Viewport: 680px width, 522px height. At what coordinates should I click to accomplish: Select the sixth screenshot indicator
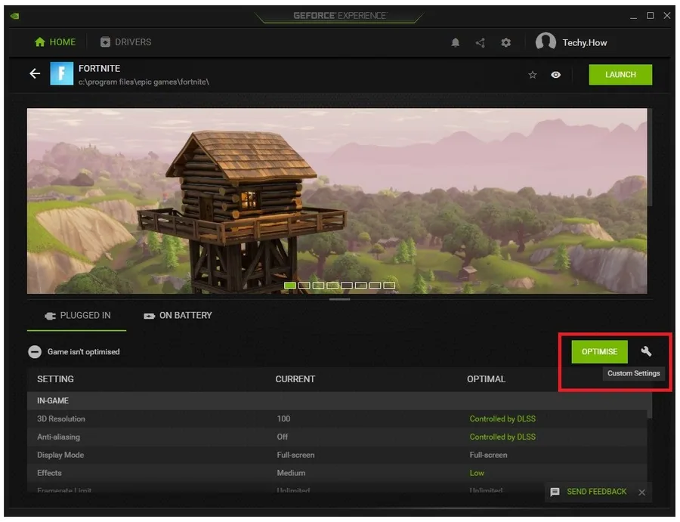click(361, 286)
